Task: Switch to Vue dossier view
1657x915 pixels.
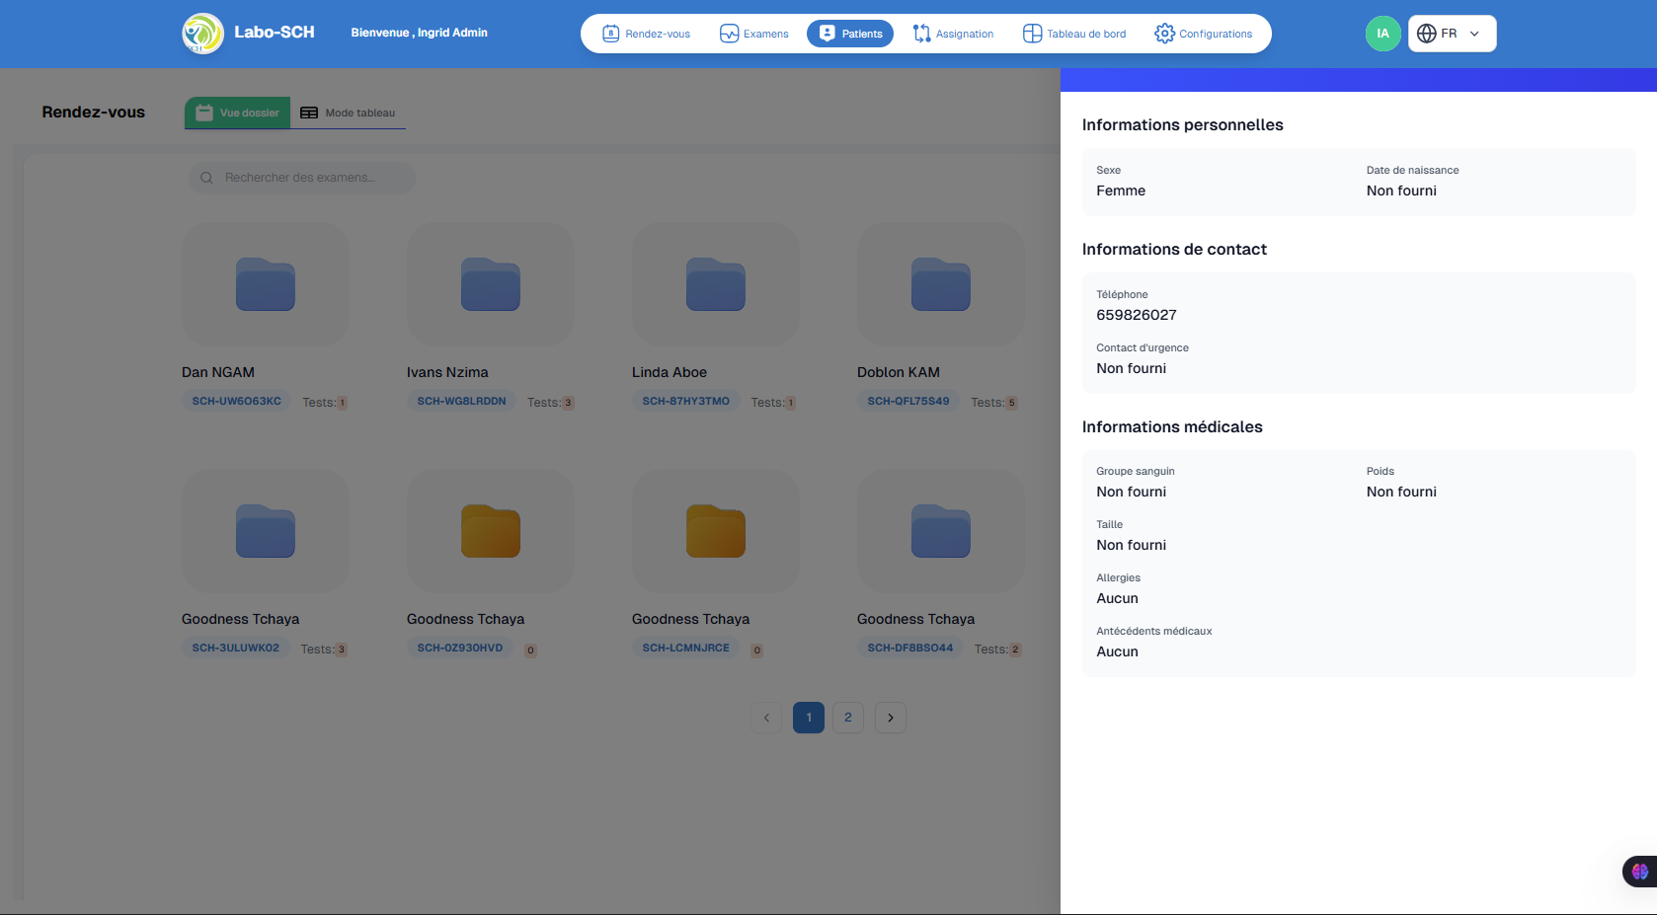Action: [238, 113]
